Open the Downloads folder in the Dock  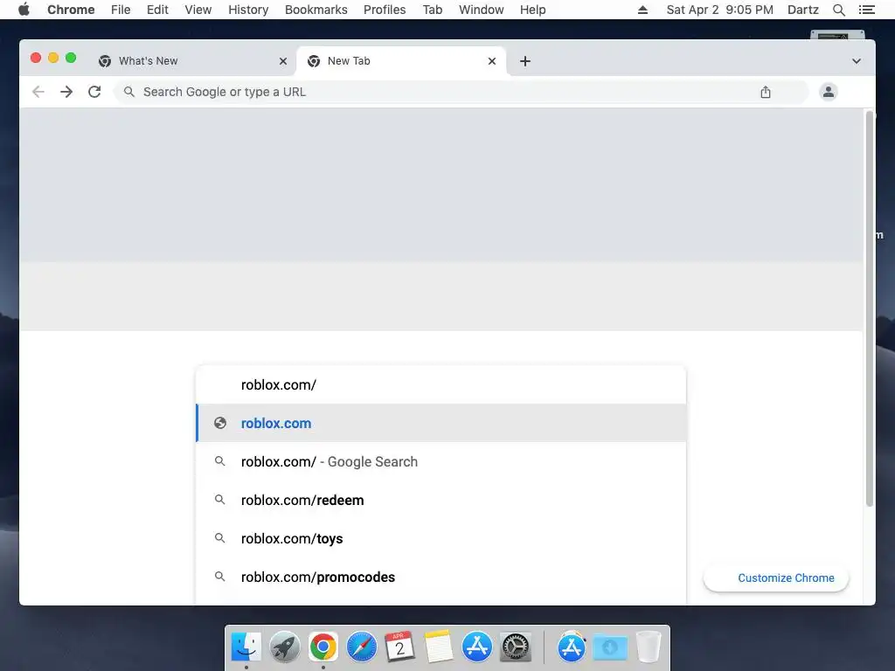click(610, 647)
